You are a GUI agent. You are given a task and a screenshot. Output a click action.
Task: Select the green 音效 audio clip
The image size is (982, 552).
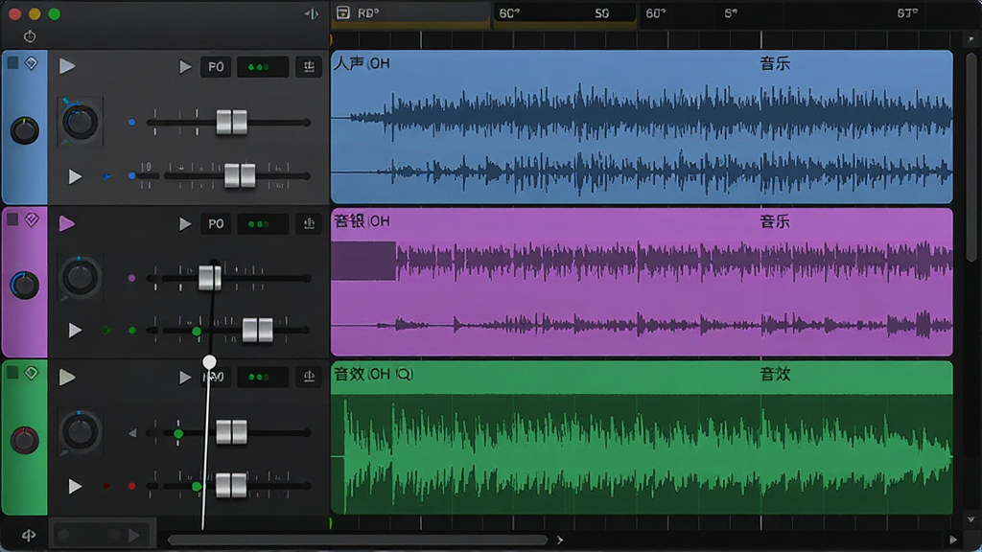(642, 437)
